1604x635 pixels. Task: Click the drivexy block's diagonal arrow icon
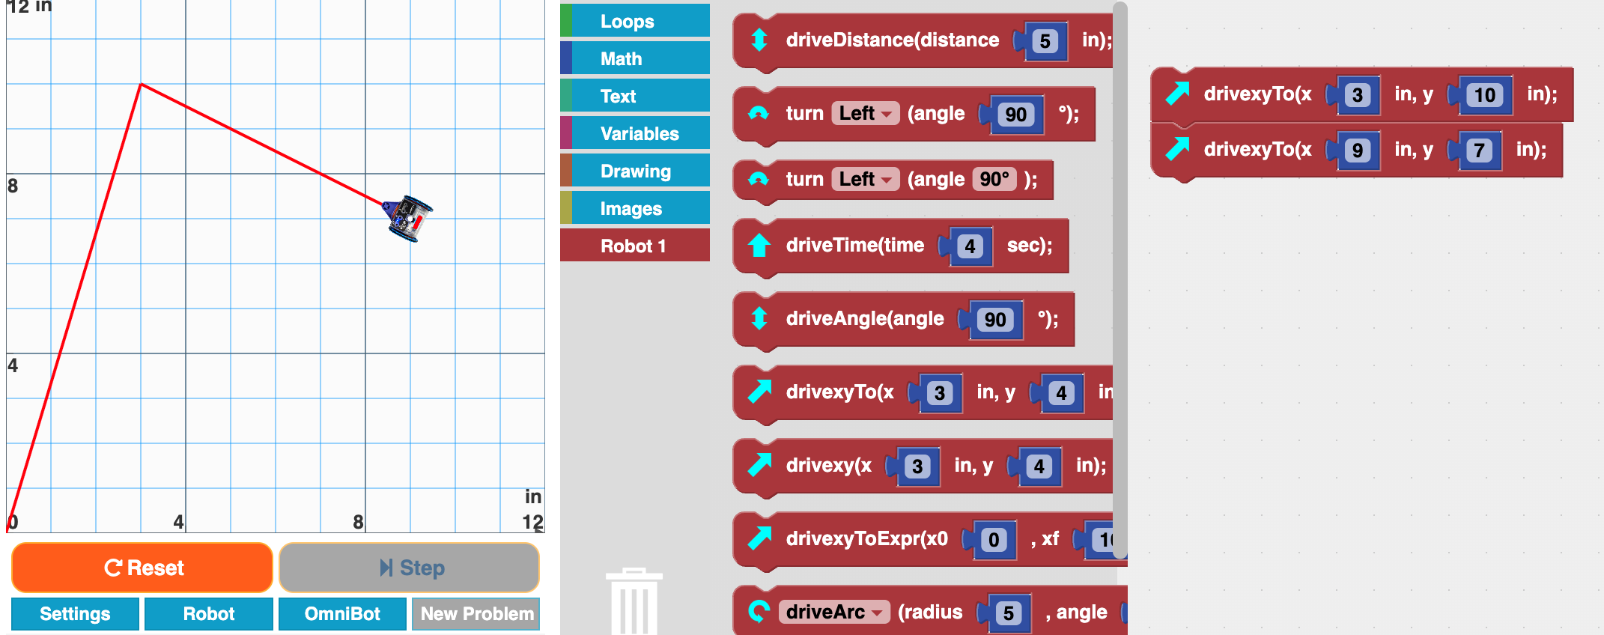click(x=759, y=465)
